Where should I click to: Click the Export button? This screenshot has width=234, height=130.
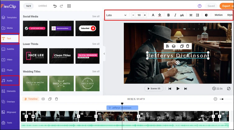click(x=227, y=6)
